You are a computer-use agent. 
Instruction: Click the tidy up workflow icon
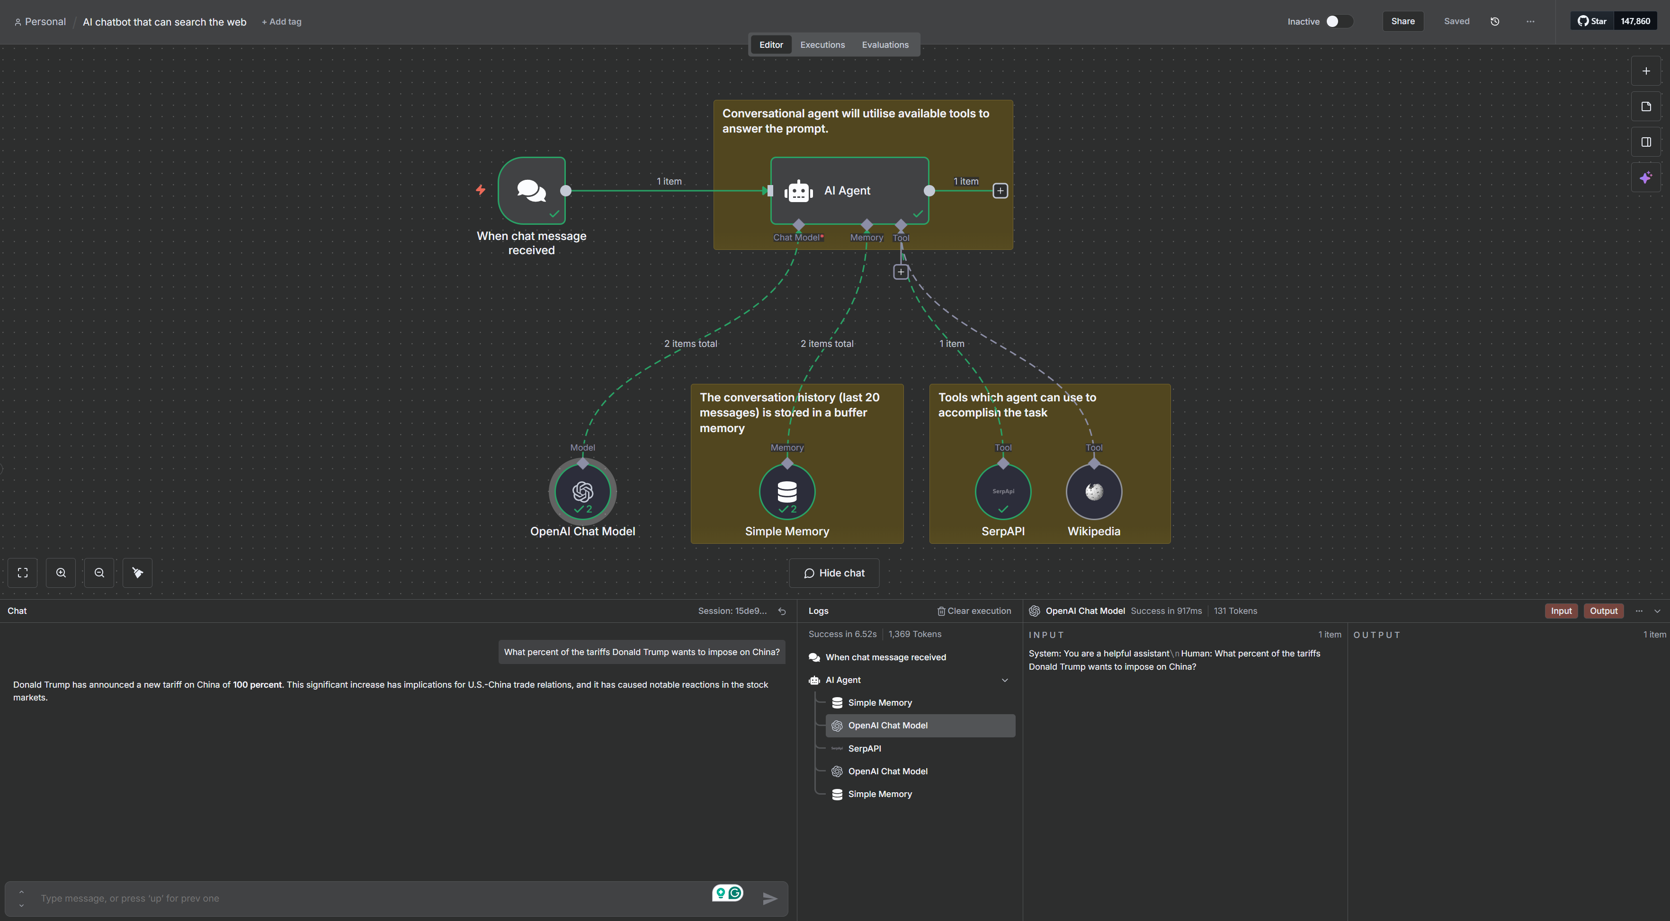(137, 573)
